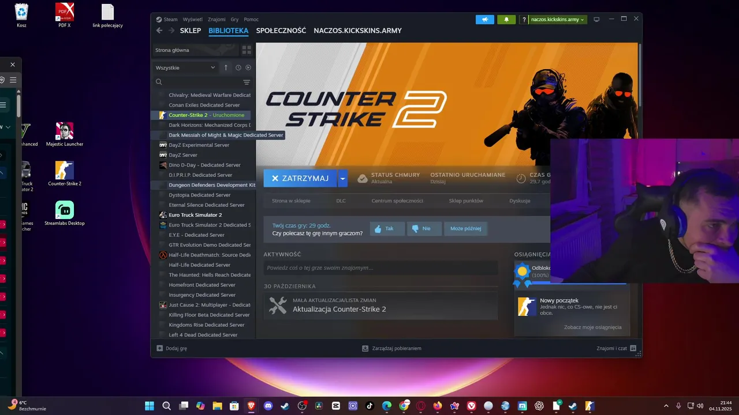Click the activity status input field
Screen dimensions: 739x415
[x=380, y=267]
